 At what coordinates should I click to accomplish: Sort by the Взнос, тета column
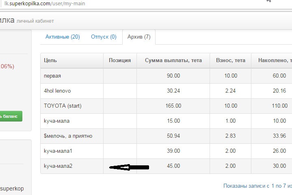click(230, 61)
